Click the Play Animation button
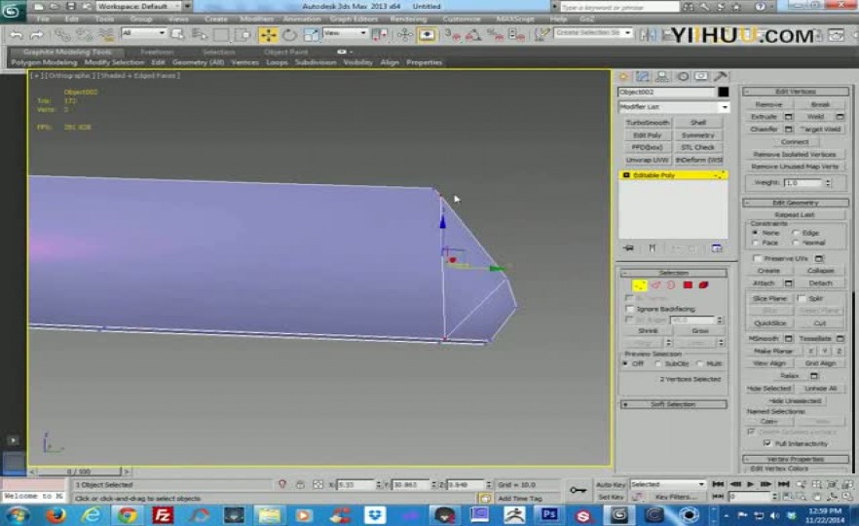Viewport: 859px width, 526px height. coord(750,484)
